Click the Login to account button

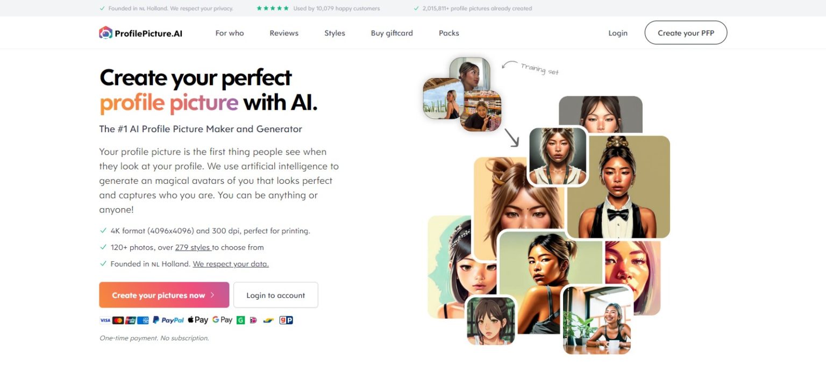tap(276, 295)
